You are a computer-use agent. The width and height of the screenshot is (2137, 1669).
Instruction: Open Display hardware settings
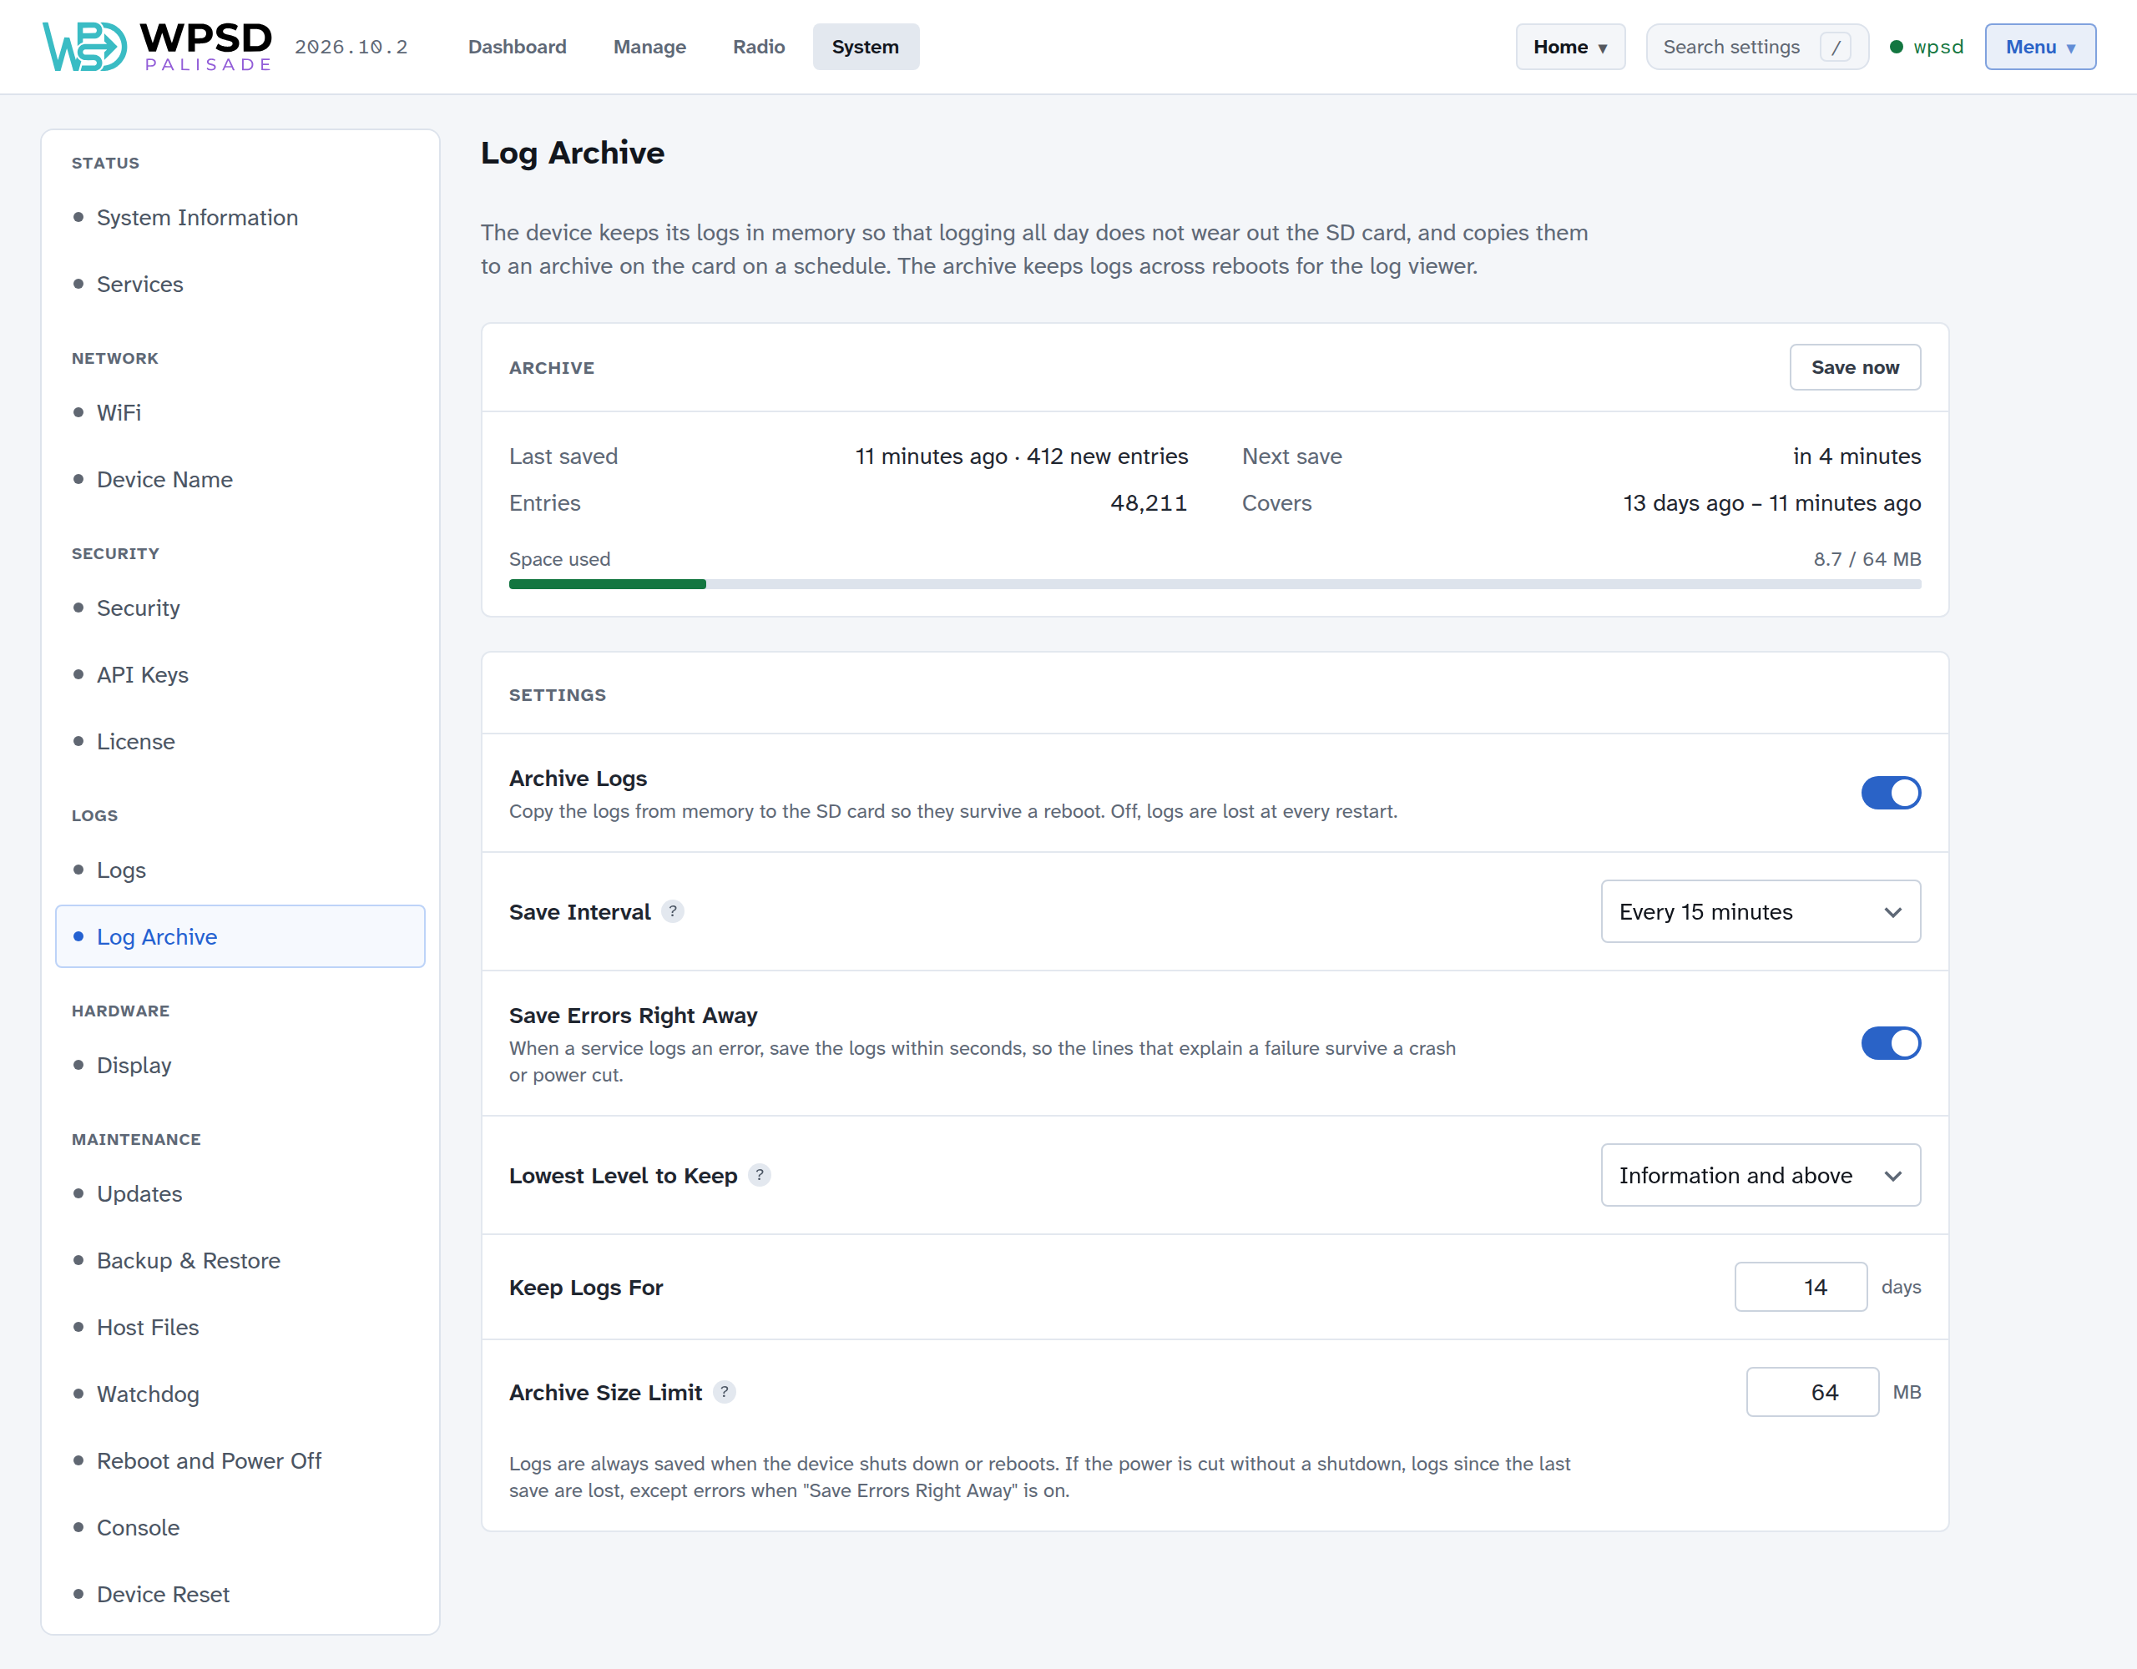click(x=240, y=1066)
